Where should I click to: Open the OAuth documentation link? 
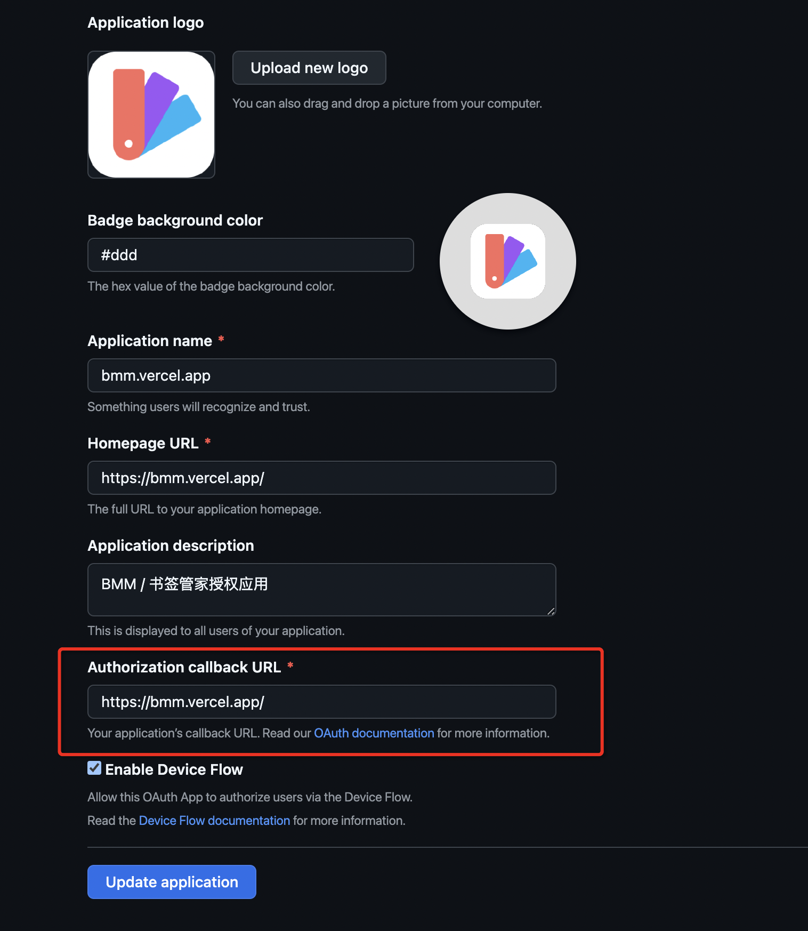click(x=374, y=733)
